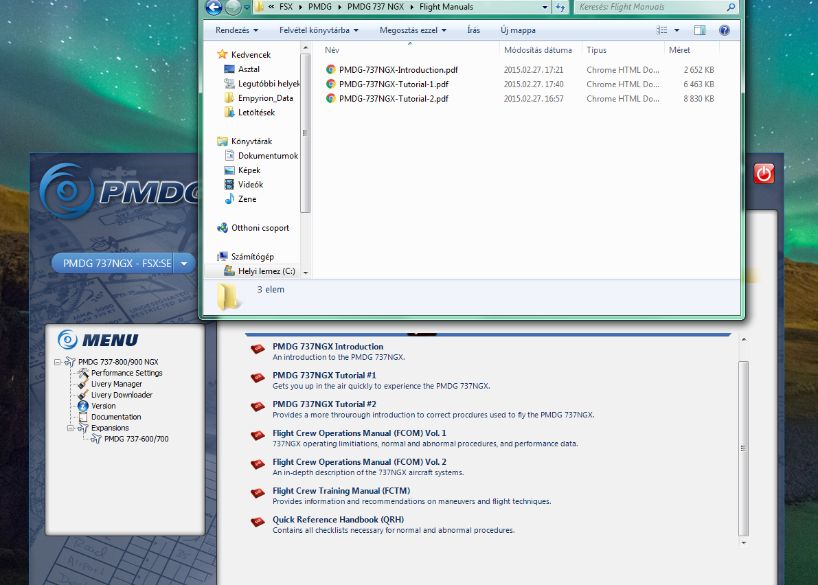Click the Version info icon
Screen dimensions: 818x585
tap(83, 406)
